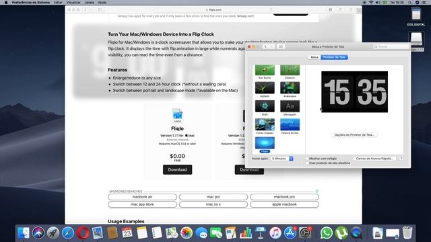Open Preferências do Sistema menu
The image size is (431, 242).
coord(31,2)
